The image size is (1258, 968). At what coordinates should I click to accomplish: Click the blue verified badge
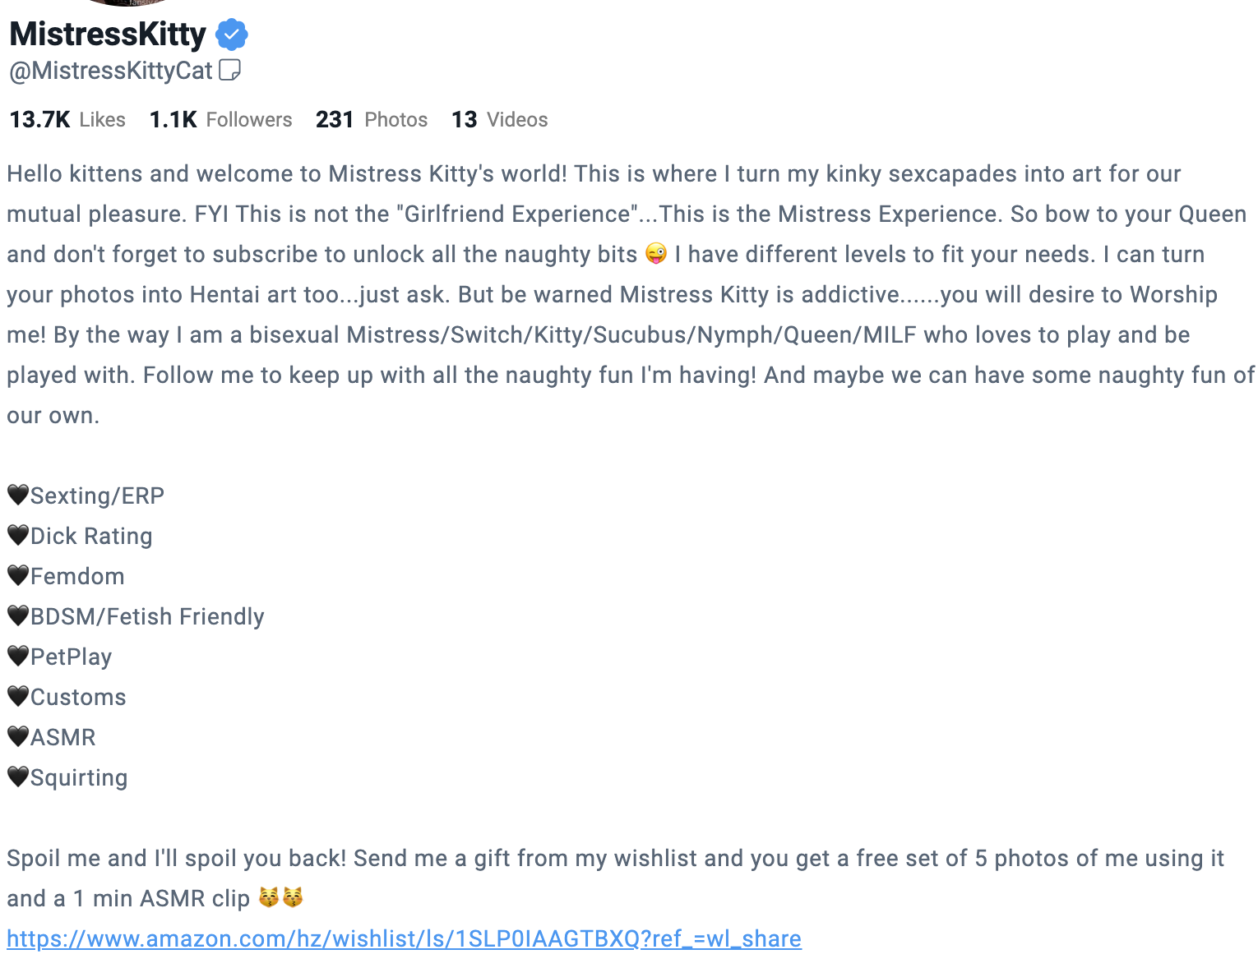point(232,35)
